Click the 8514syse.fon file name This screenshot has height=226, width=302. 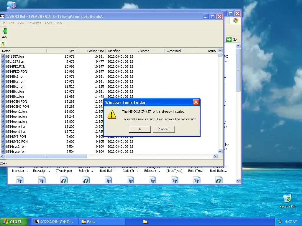(16, 152)
